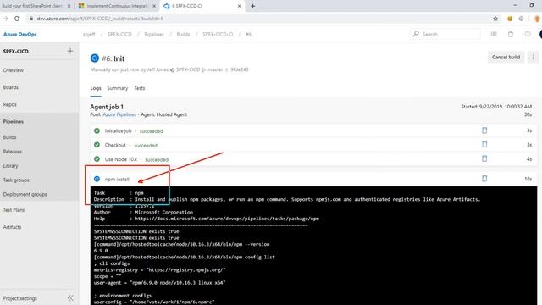Click the SPFX-CICD-CI breadcrumb
Image resolution: width=542 pixels, height=305 pixels.
pos(218,34)
